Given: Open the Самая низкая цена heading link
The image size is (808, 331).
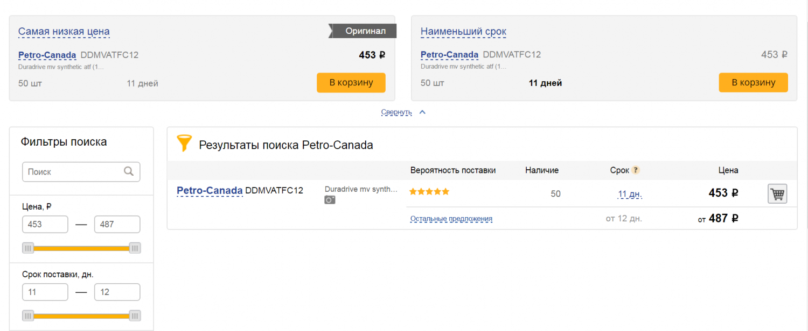Looking at the screenshot, I should point(64,32).
